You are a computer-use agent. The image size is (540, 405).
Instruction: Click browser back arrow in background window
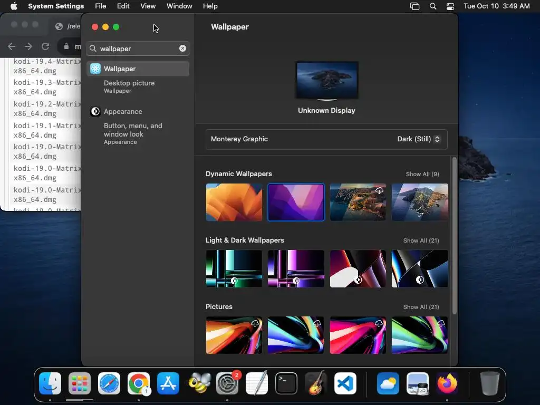[x=12, y=46]
